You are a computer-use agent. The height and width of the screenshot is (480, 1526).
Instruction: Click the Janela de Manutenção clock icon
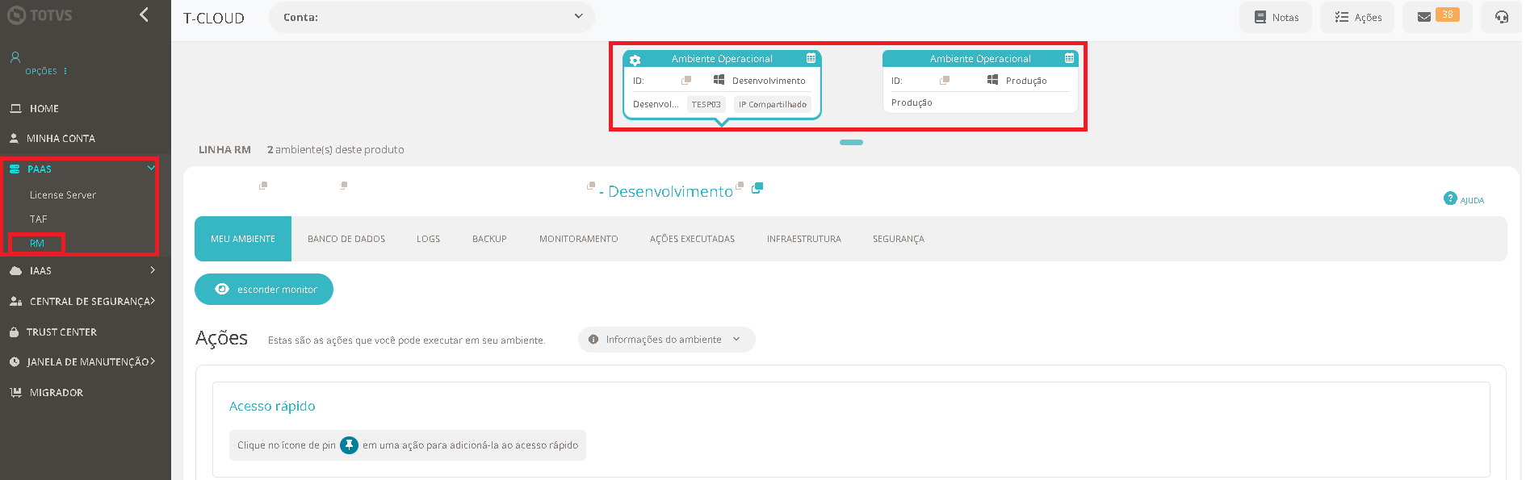tap(15, 362)
